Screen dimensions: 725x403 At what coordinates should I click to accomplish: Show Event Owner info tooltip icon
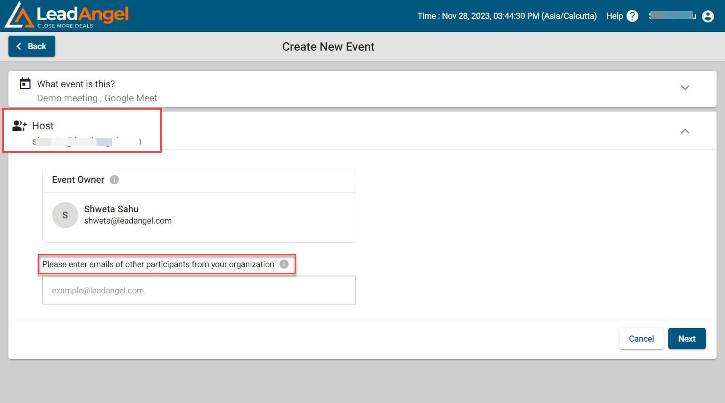click(x=114, y=180)
